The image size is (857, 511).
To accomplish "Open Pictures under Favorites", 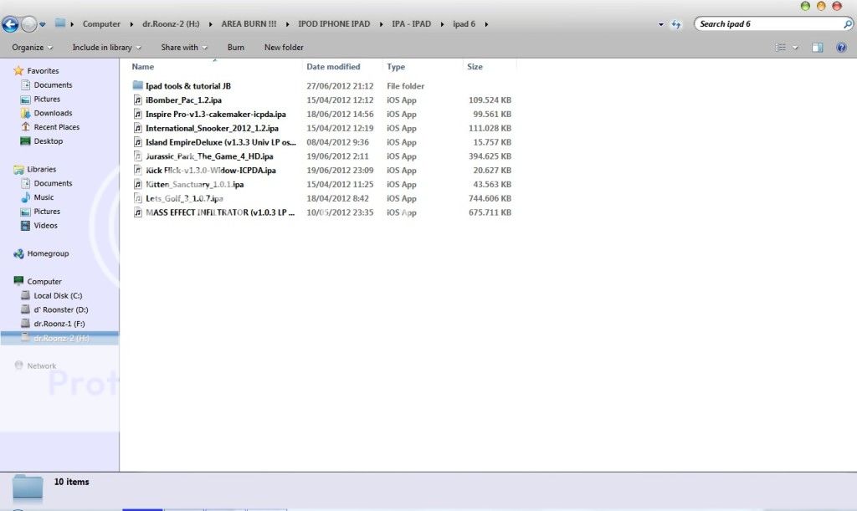I will [47, 100].
